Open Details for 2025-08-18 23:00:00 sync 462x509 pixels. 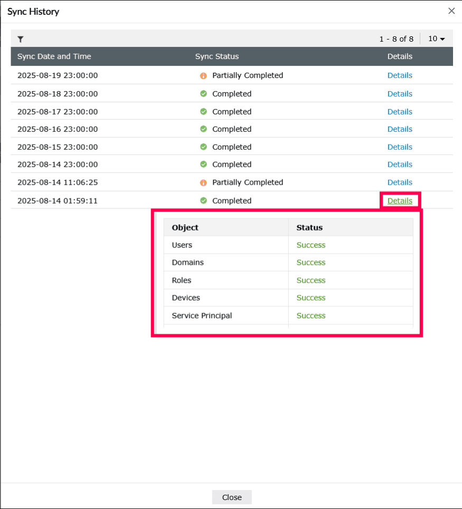coord(400,94)
